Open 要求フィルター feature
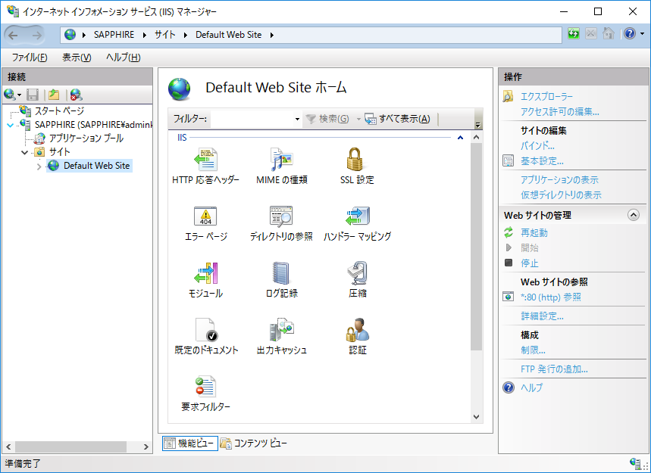The image size is (651, 473). tap(205, 394)
